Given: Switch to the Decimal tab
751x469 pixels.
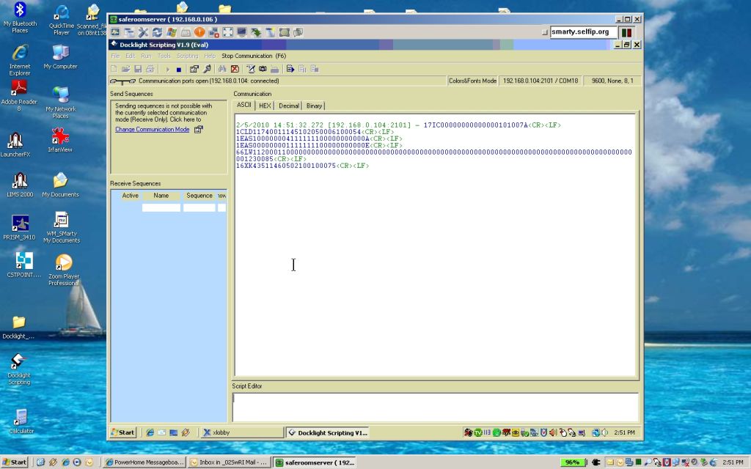Looking at the screenshot, I should coord(289,106).
